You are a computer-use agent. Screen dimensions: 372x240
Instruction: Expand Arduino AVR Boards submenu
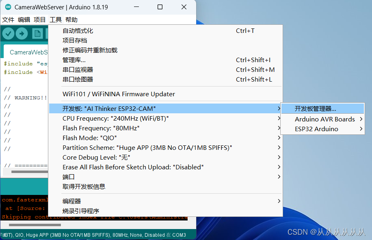(x=322, y=119)
